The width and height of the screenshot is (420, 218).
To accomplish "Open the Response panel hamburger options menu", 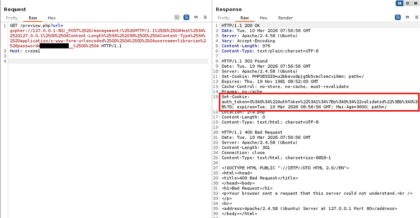I will (416, 17).
